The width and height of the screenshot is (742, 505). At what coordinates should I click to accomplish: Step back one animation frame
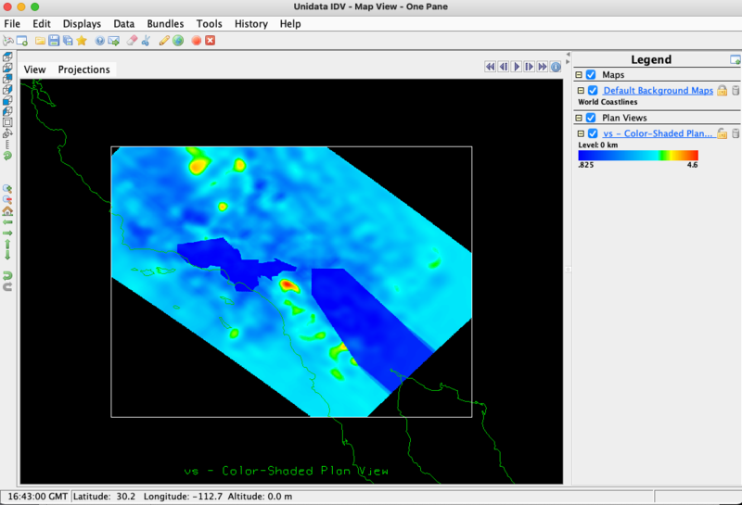504,67
